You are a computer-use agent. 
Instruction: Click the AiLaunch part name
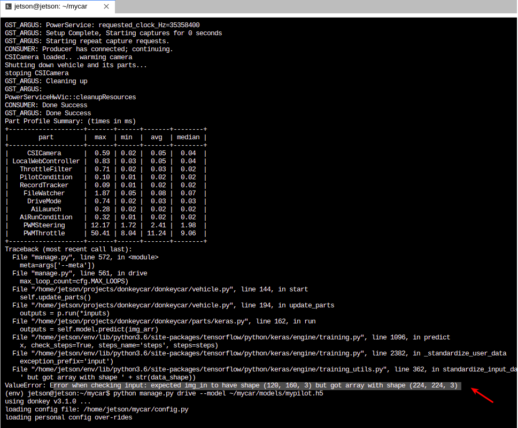pos(46,209)
